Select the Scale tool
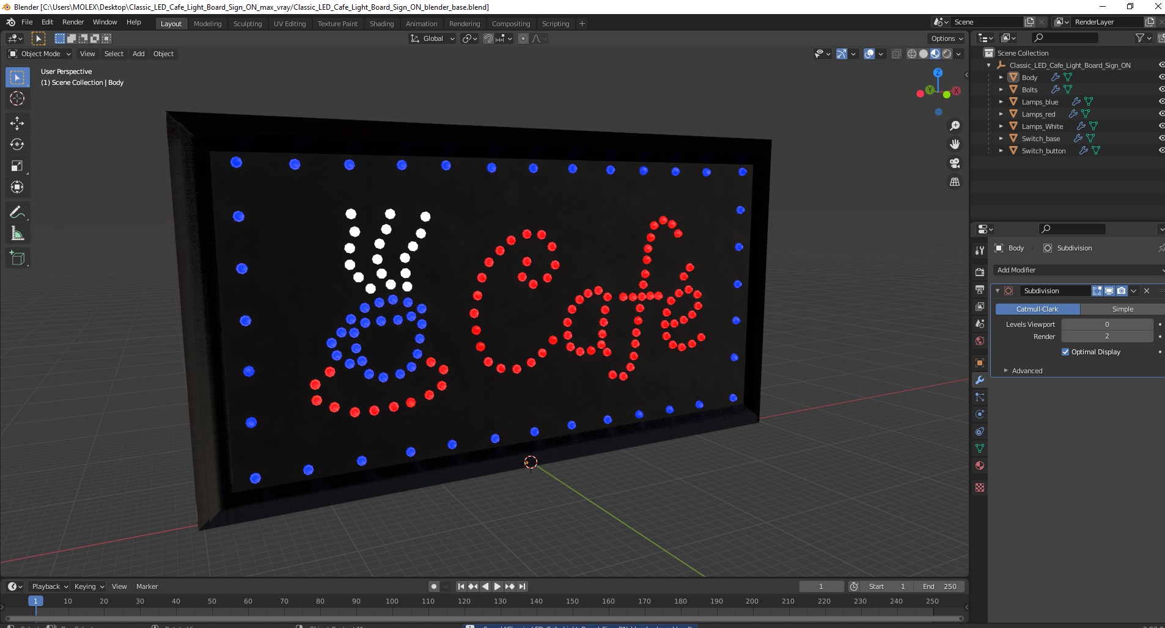1165x628 pixels. [x=17, y=166]
